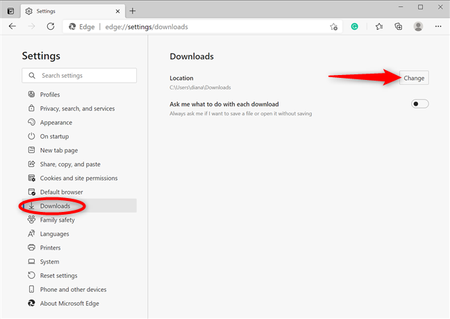The image size is (450, 319).
Task: Maximize the Edge window
Action: pyautogui.click(x=420, y=7)
